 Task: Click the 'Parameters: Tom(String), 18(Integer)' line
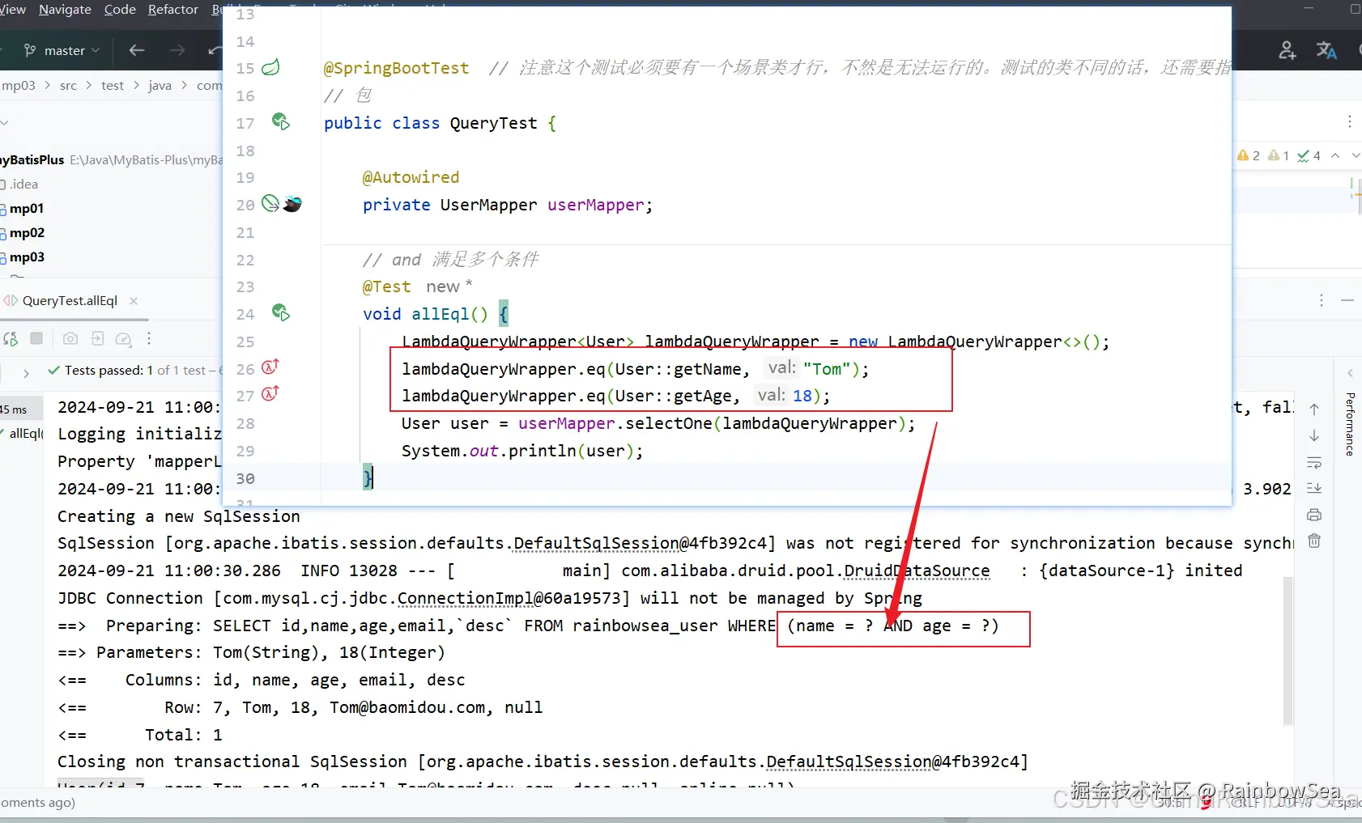[270, 652]
